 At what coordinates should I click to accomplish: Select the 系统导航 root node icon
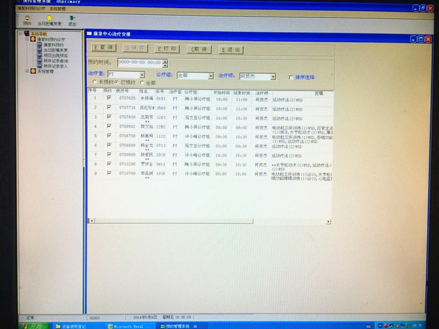click(27, 34)
